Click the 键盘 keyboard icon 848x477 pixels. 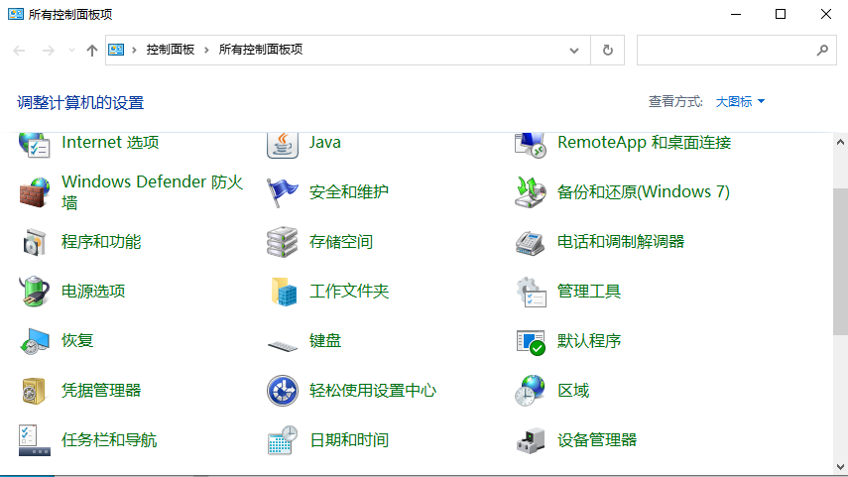[x=283, y=345]
